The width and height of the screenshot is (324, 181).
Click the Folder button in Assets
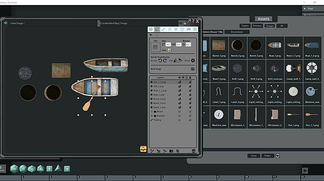[268, 156]
